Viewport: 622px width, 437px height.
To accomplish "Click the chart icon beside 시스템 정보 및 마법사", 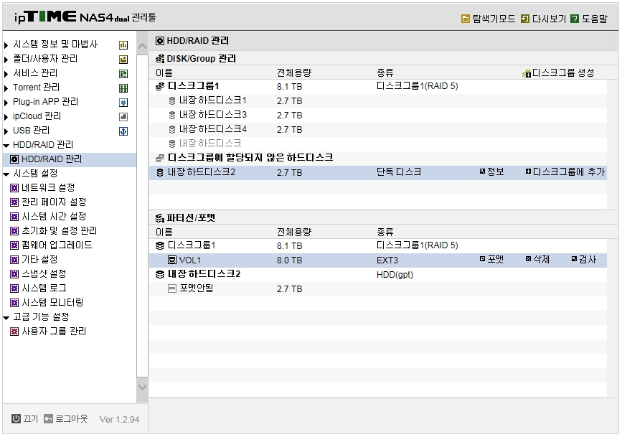I will tap(123, 45).
